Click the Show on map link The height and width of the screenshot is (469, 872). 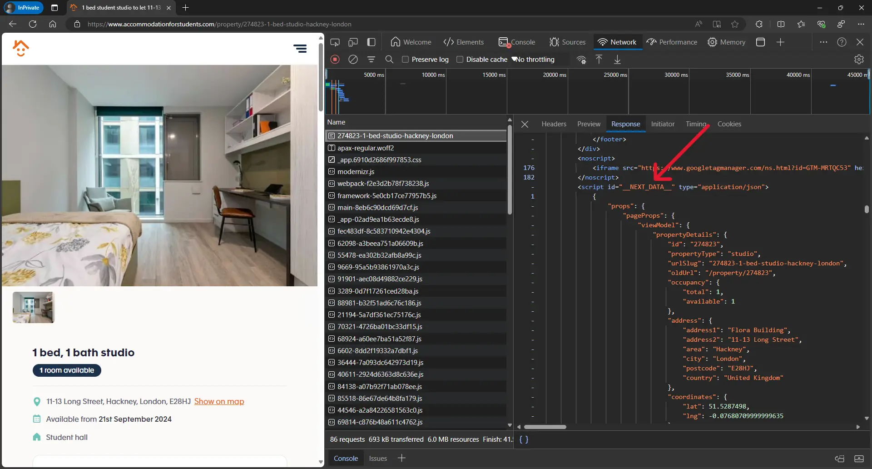click(219, 401)
